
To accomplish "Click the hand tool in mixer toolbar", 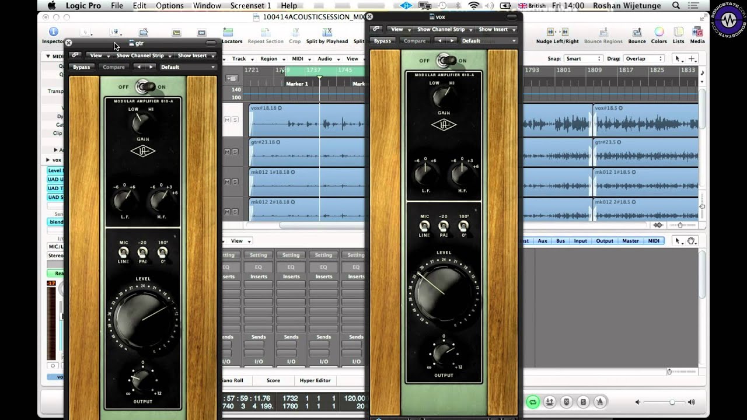I will click(x=692, y=241).
